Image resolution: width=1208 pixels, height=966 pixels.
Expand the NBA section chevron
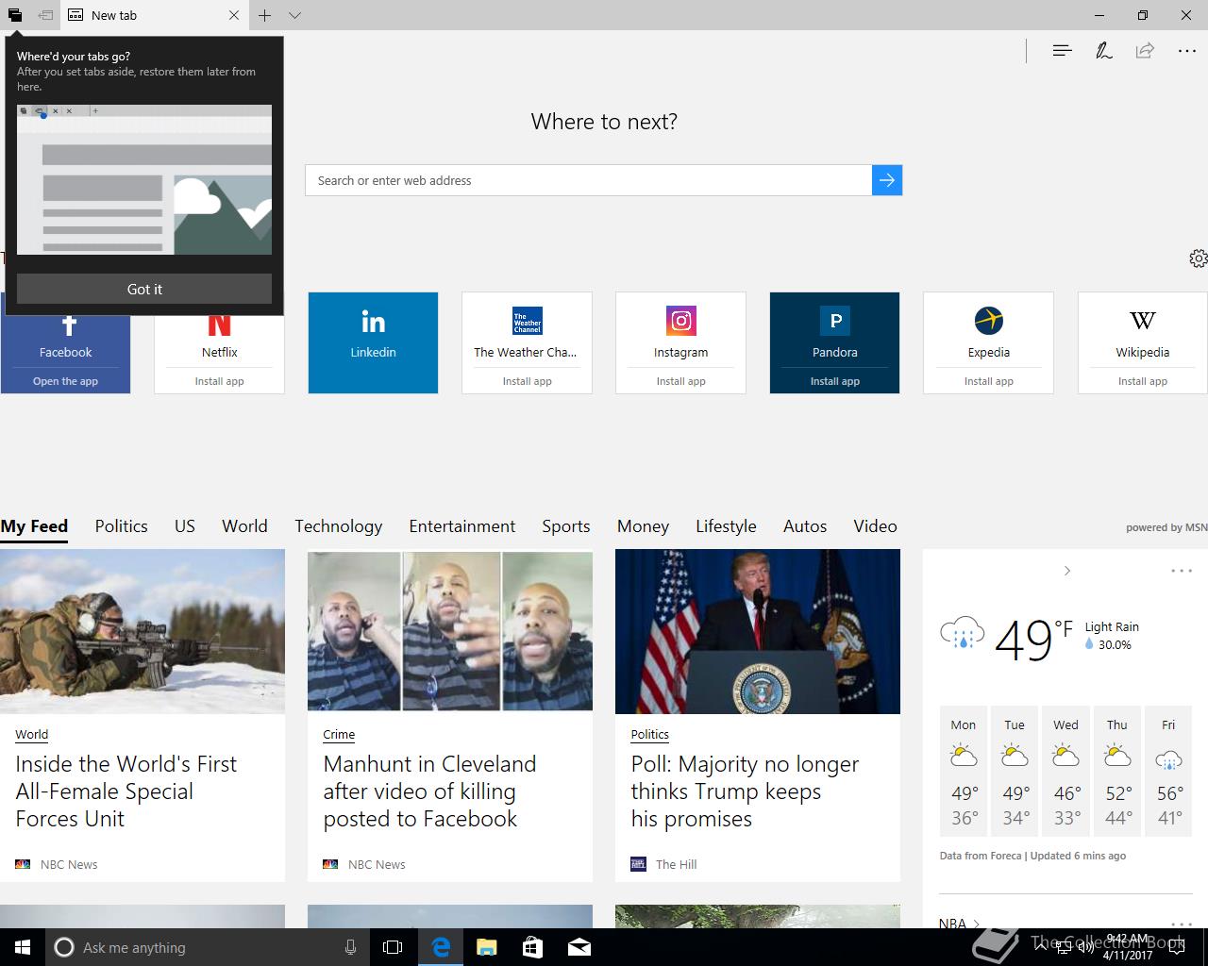click(976, 924)
